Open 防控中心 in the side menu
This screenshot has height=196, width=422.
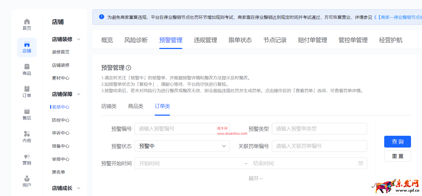61,120
